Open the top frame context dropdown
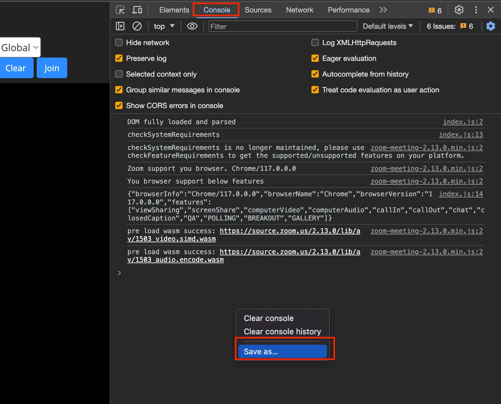Screen dimensions: 501x404 [x=164, y=26]
